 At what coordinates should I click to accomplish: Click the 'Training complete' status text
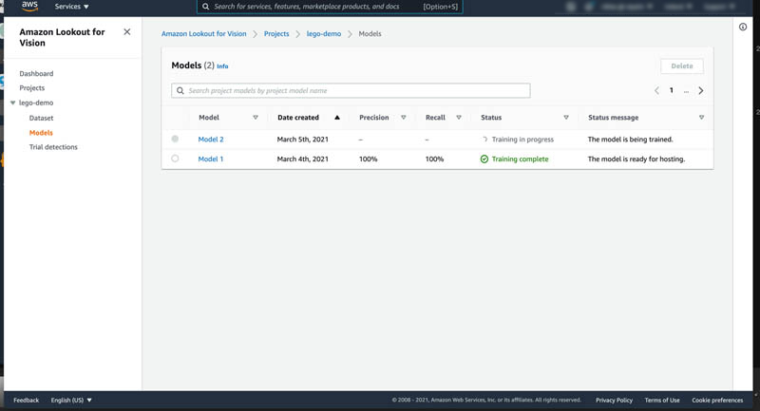pos(520,159)
